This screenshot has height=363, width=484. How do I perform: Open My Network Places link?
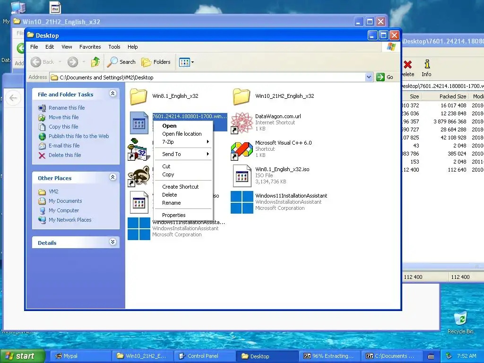(x=70, y=220)
